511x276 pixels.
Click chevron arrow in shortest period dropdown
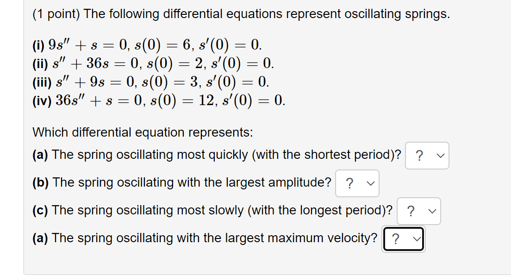pos(440,156)
